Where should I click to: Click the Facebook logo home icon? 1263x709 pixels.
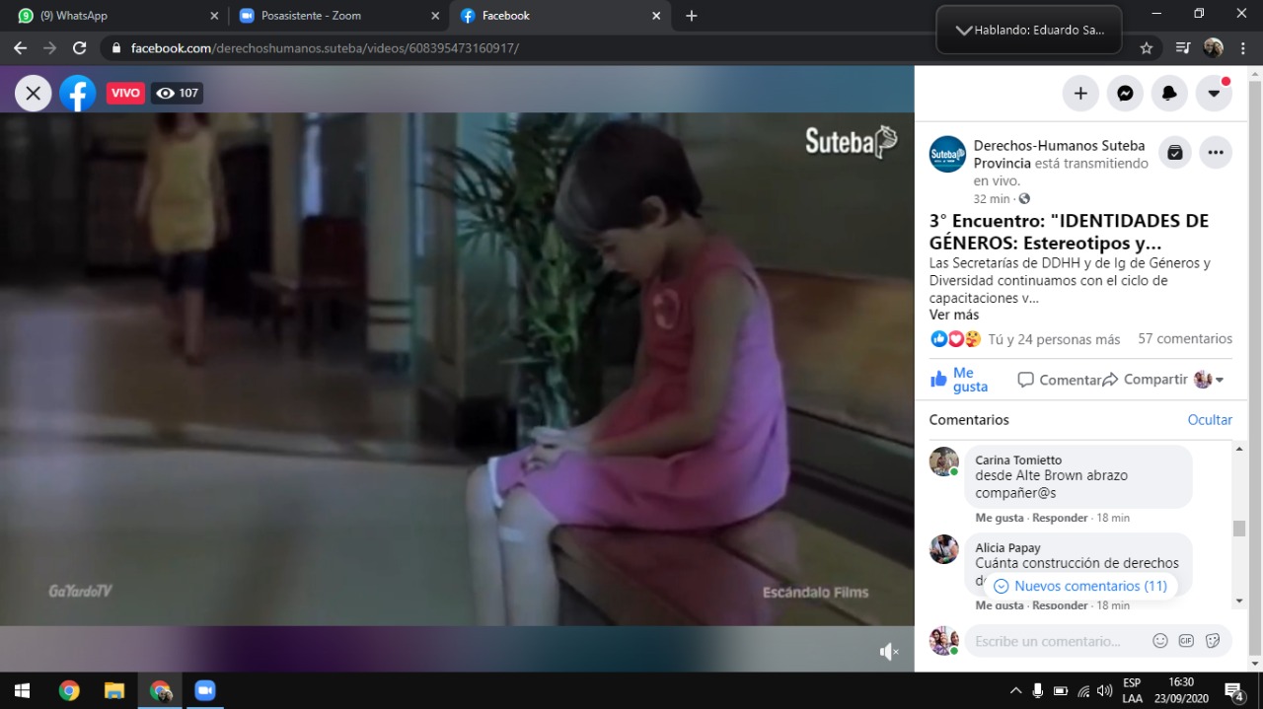(x=77, y=94)
